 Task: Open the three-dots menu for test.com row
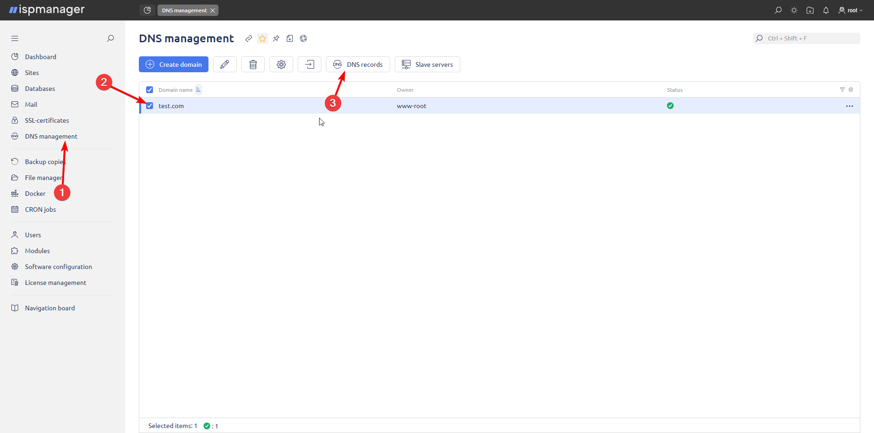coord(849,106)
